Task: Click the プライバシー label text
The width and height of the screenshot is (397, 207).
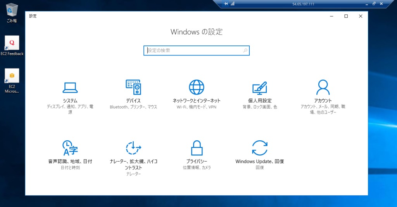Action: pos(197,161)
